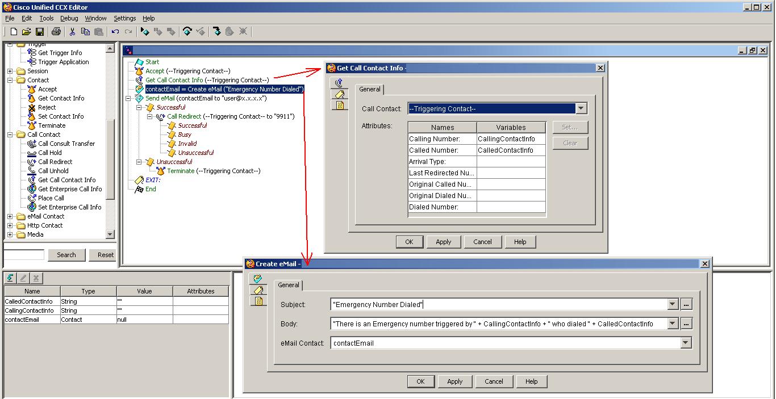Select the Terminate step in script

click(x=214, y=171)
